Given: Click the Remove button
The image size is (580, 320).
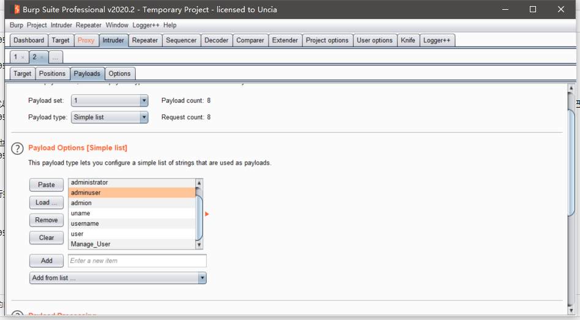Looking at the screenshot, I should pyautogui.click(x=46, y=220).
